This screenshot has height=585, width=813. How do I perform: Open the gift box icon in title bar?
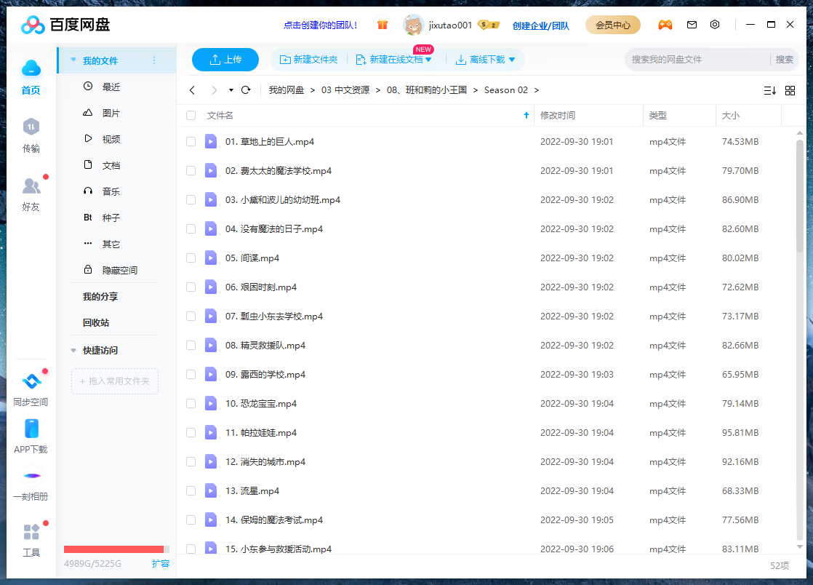coord(383,25)
